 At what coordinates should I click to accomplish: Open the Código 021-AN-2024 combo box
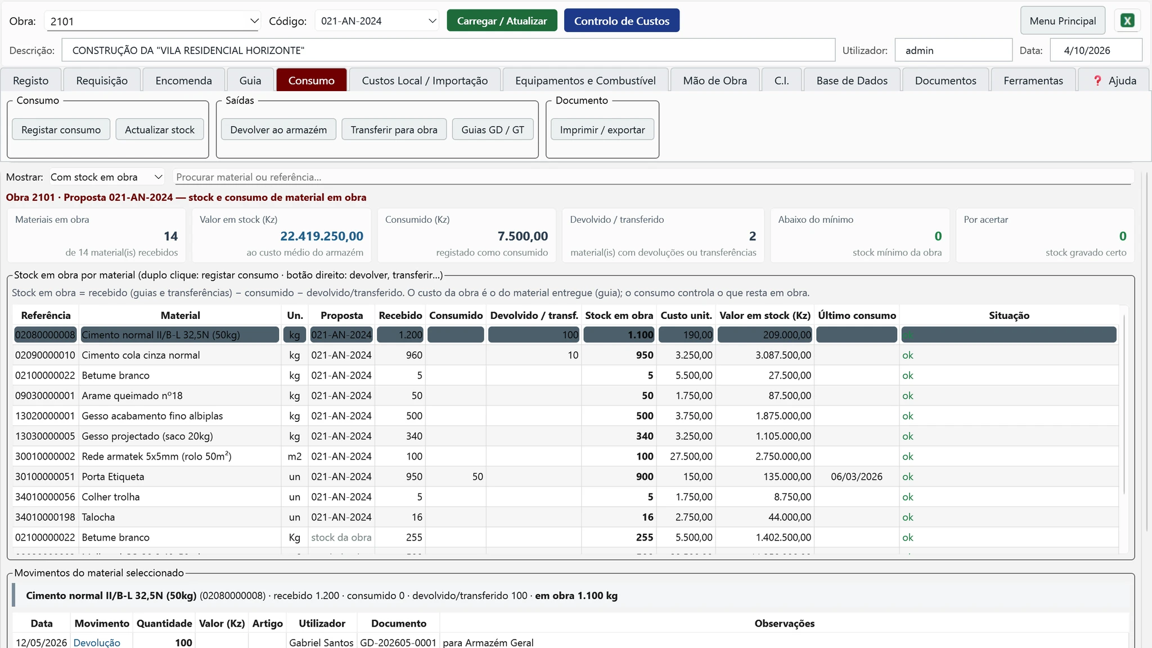(x=377, y=21)
